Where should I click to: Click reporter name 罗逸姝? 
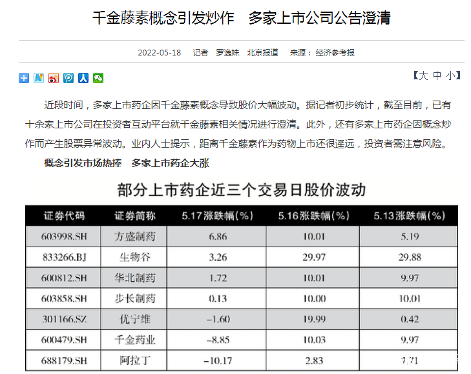(227, 53)
